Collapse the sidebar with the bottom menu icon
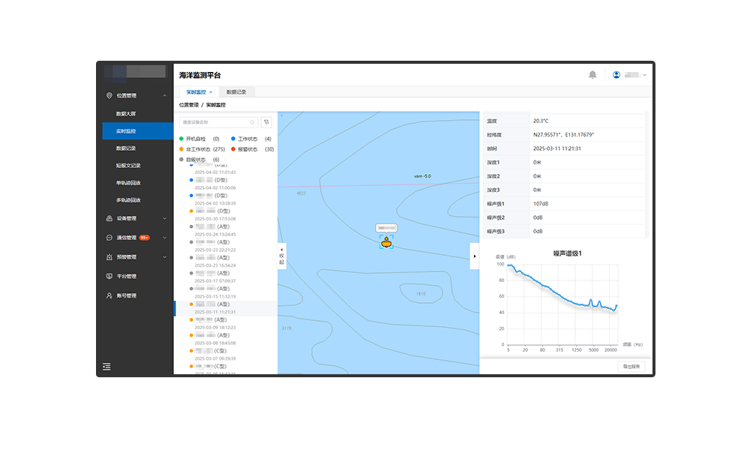750x450 pixels. click(x=106, y=367)
